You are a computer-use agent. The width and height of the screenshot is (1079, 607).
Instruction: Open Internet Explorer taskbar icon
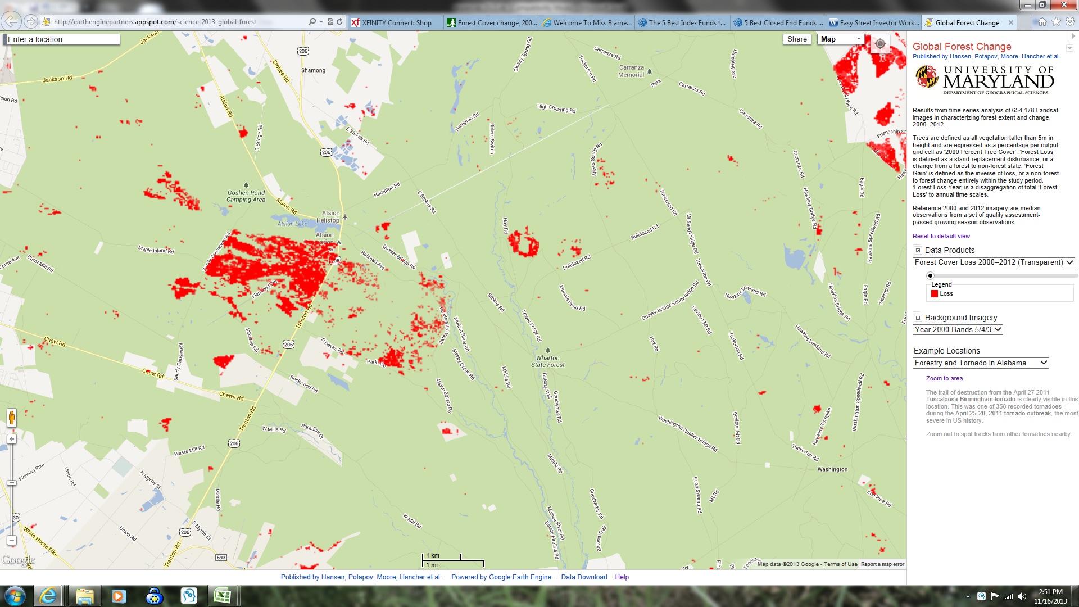[48, 596]
